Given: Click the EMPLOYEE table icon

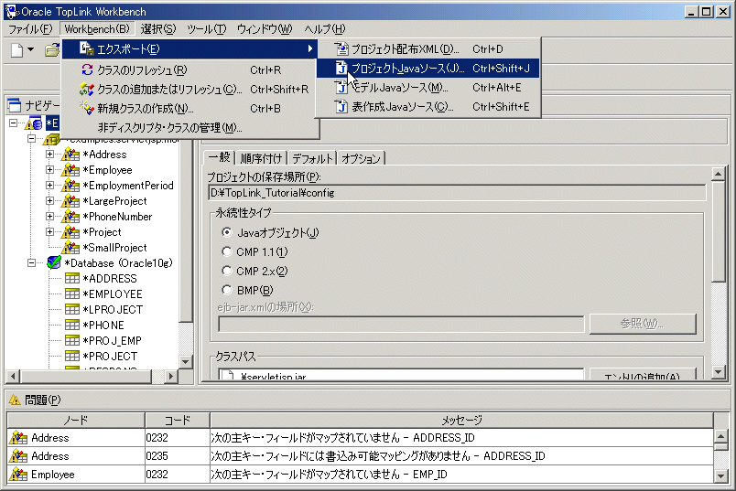Looking at the screenshot, I should [72, 294].
